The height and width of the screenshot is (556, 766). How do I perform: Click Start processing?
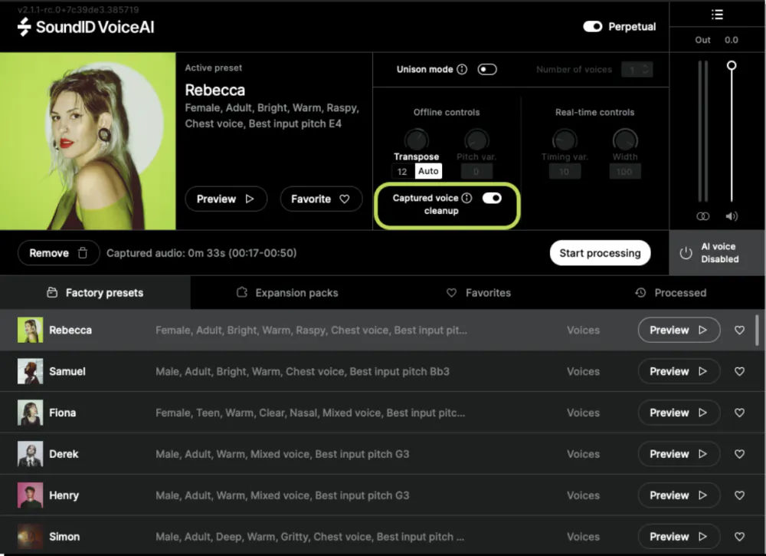pos(600,253)
